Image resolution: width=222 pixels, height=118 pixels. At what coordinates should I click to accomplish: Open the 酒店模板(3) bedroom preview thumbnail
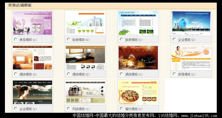click(32, 58)
